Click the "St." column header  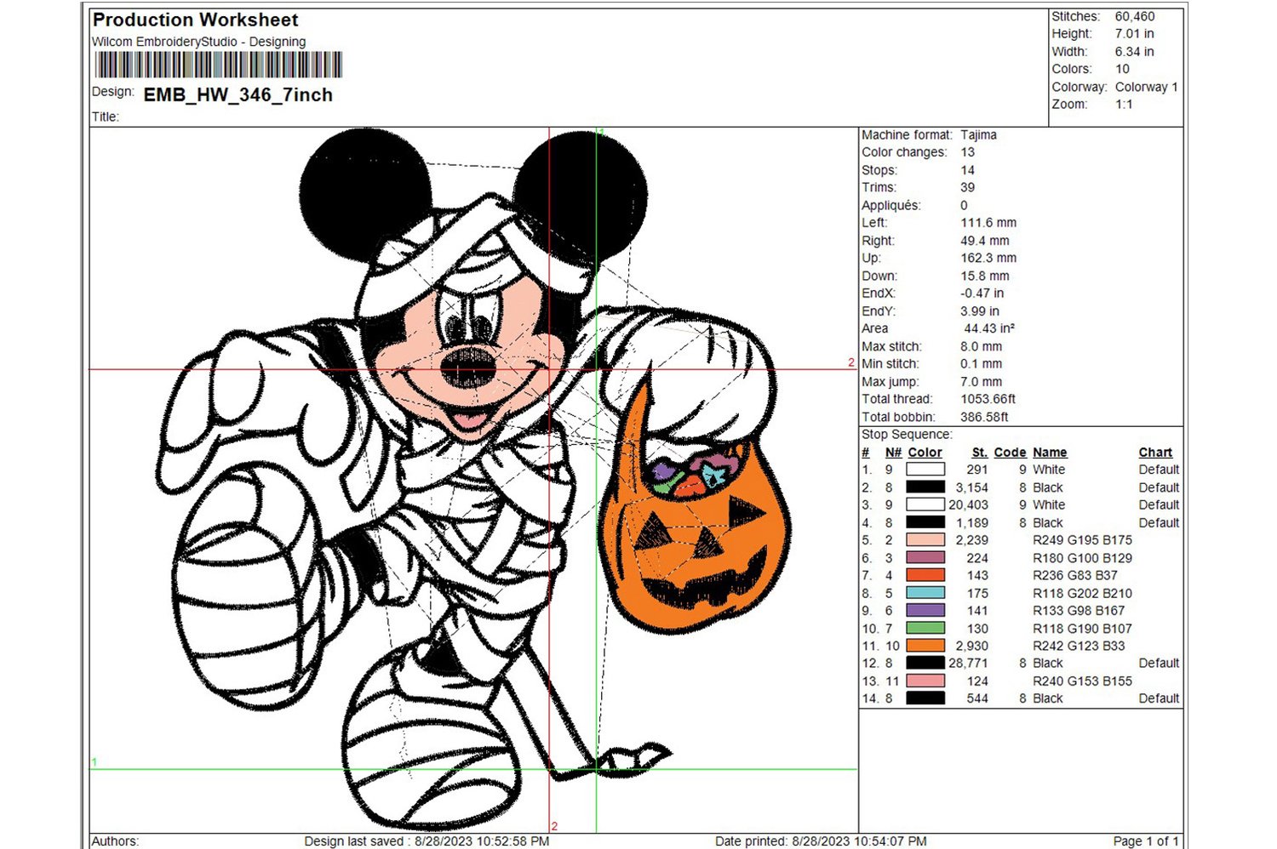tap(980, 453)
